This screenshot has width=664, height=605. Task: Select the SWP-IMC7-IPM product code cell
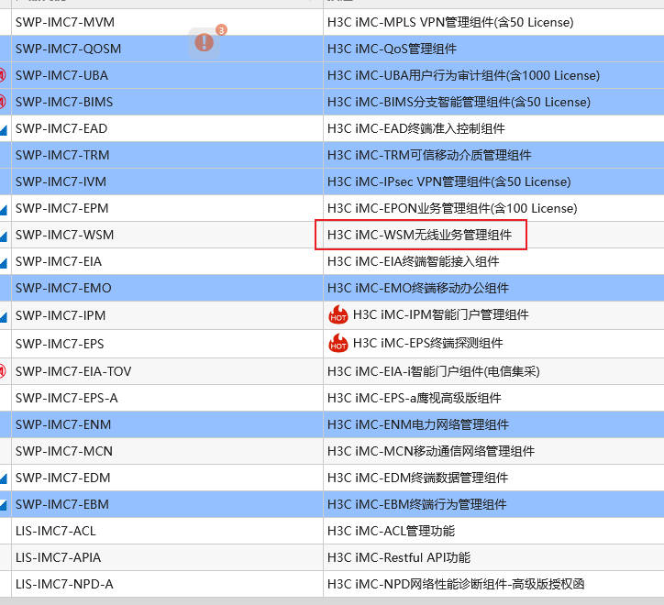(x=167, y=315)
